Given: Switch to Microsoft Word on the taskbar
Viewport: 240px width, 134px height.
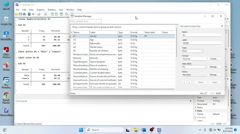Looking at the screenshot, I should point(144,130).
